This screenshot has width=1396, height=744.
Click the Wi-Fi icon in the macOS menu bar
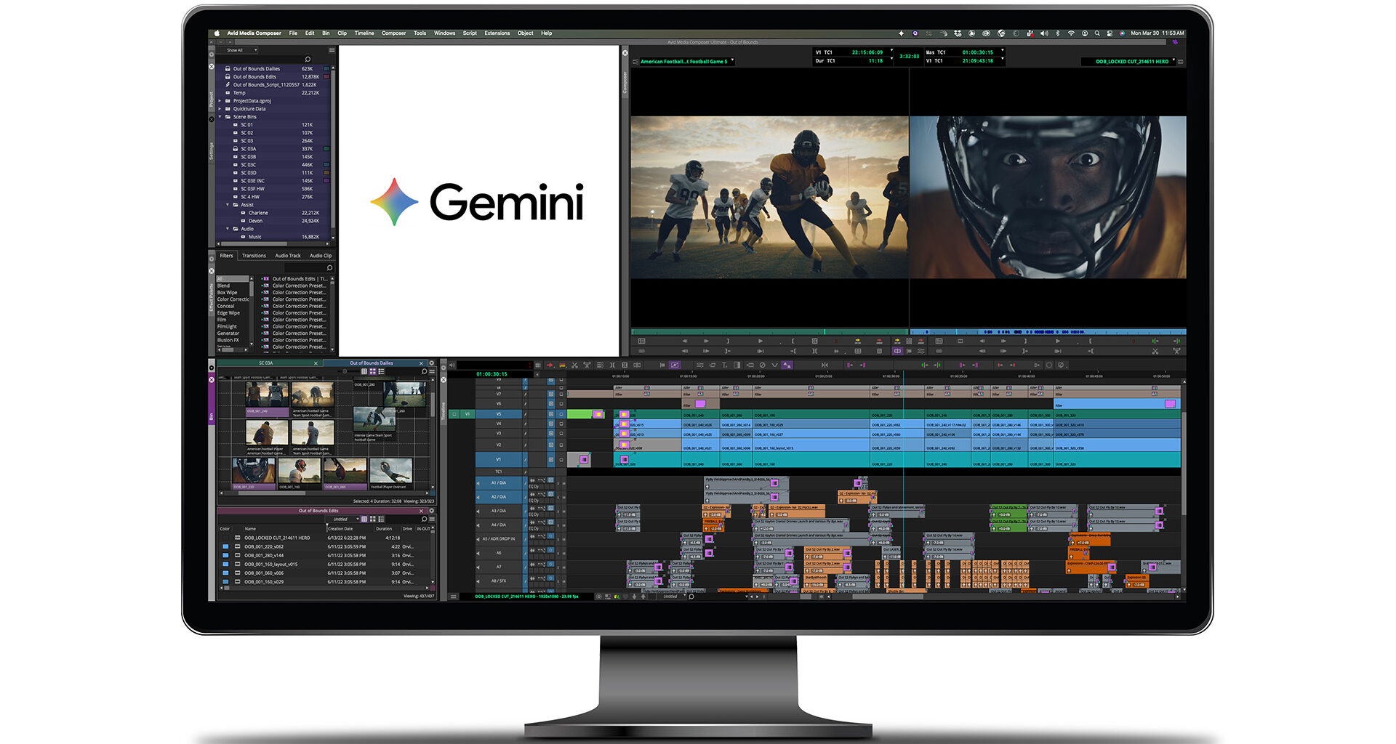pyautogui.click(x=1070, y=33)
